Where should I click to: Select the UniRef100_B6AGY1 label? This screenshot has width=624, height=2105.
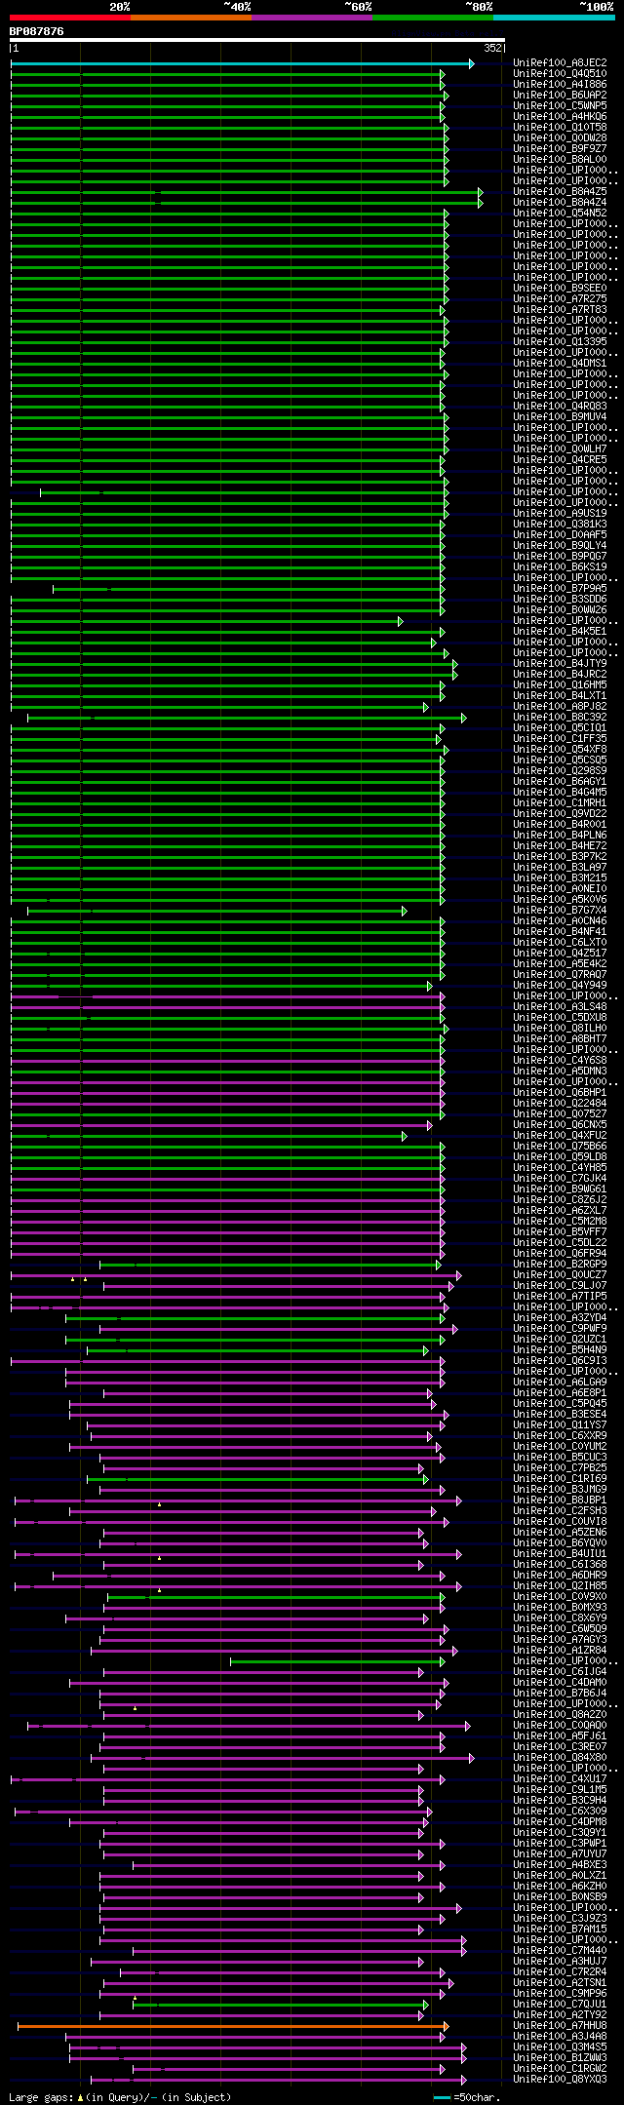560,782
